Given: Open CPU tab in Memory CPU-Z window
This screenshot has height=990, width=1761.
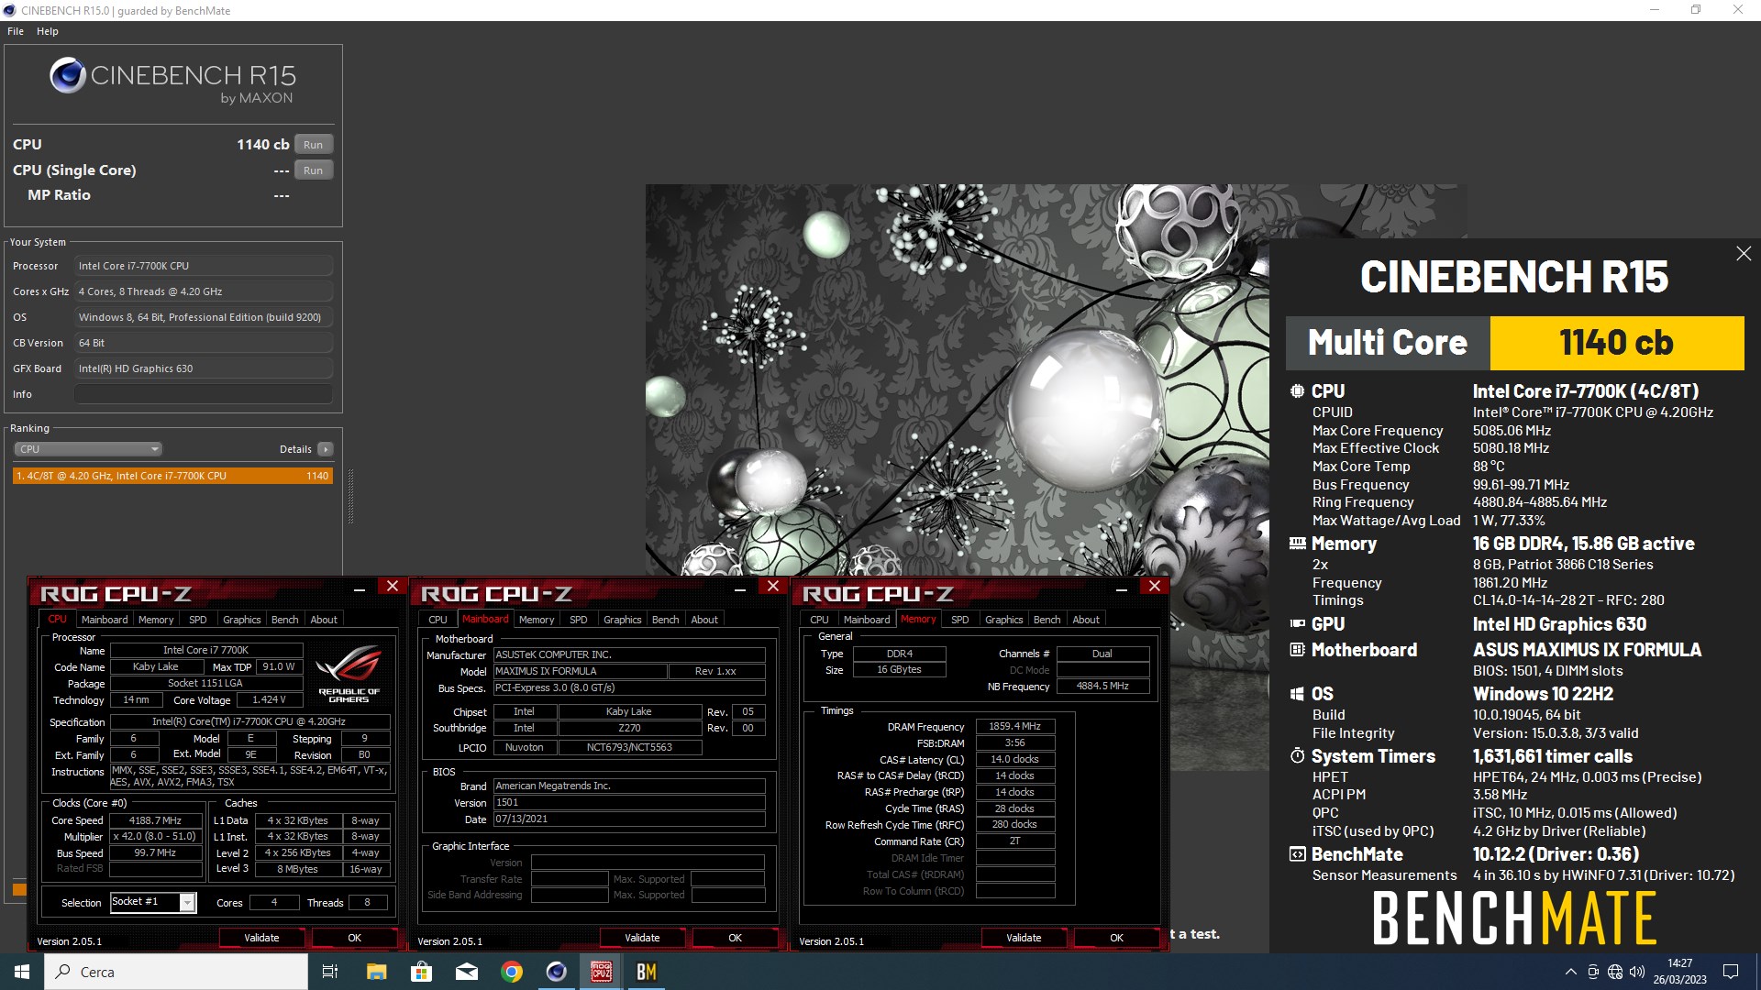Looking at the screenshot, I should point(820,620).
